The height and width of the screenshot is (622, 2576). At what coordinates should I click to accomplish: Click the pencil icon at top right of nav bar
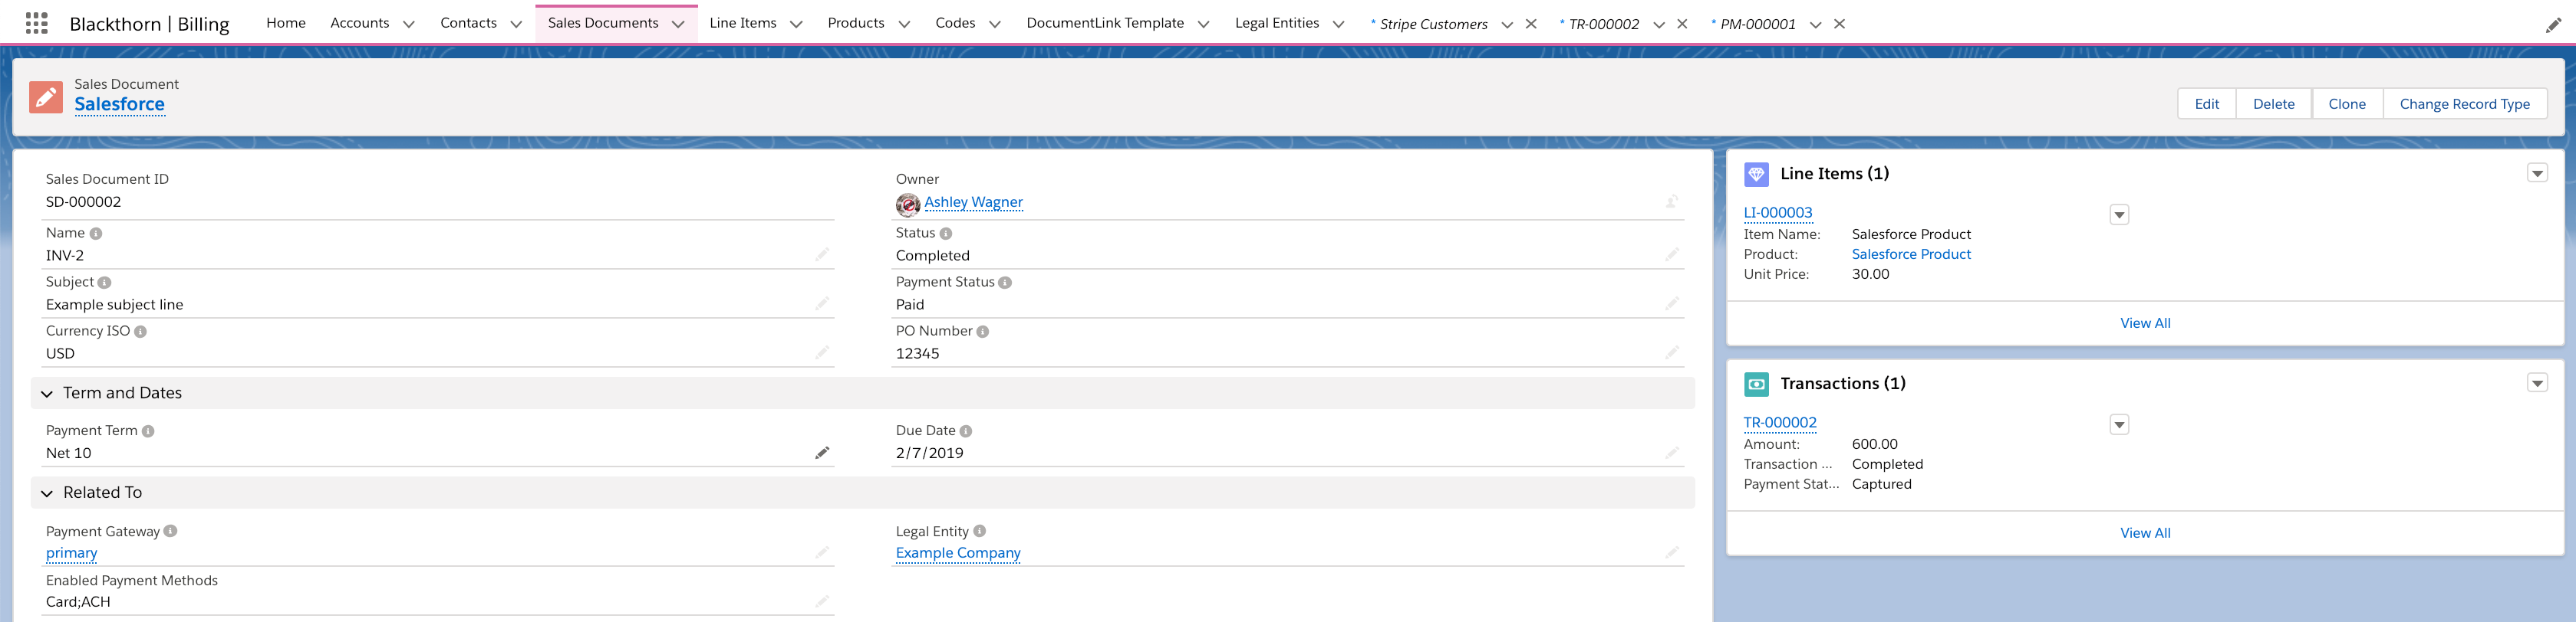pyautogui.click(x=2553, y=25)
